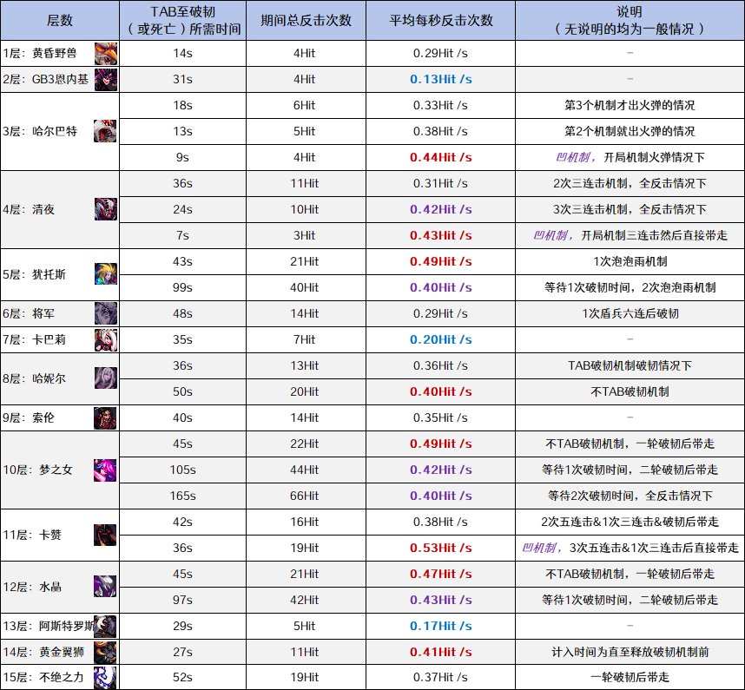
Task: Click the row label 14层：黄金翼狮
Action: (x=43, y=652)
